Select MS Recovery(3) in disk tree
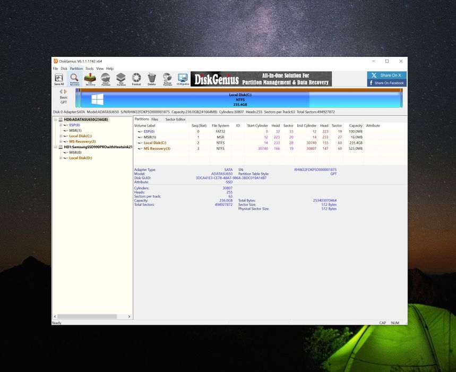Image resolution: width=456 pixels, height=372 pixels. coord(82,141)
